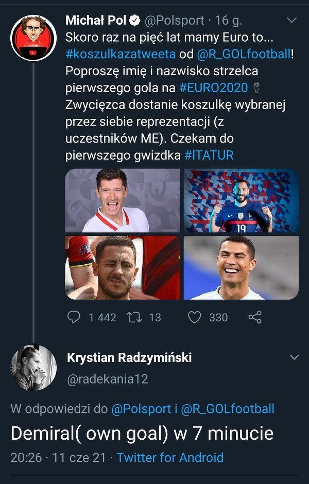Click @Polsport in the reply-to line
This screenshot has height=484, width=309.
(141, 409)
